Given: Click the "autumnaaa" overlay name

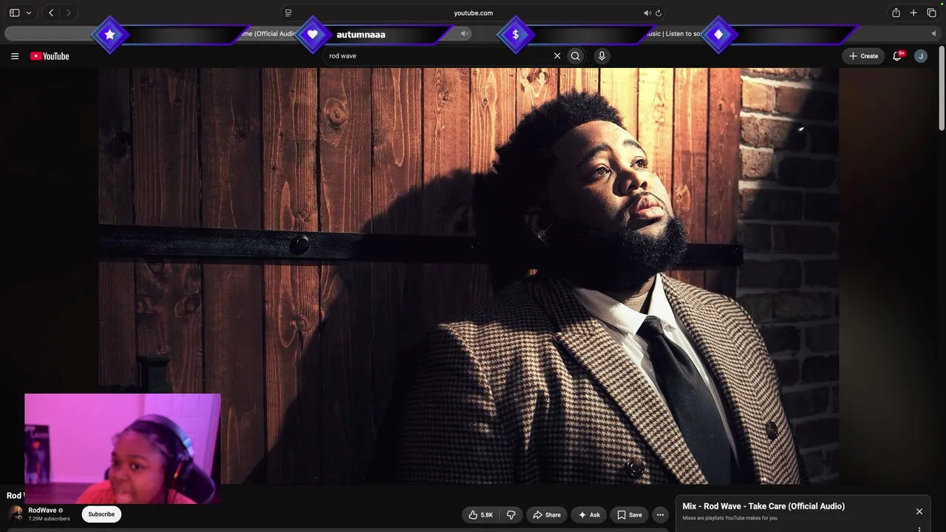Looking at the screenshot, I should coord(361,35).
